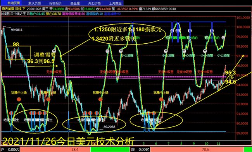
Task: Click the green bar after 28.4
Action: [110, 150]
